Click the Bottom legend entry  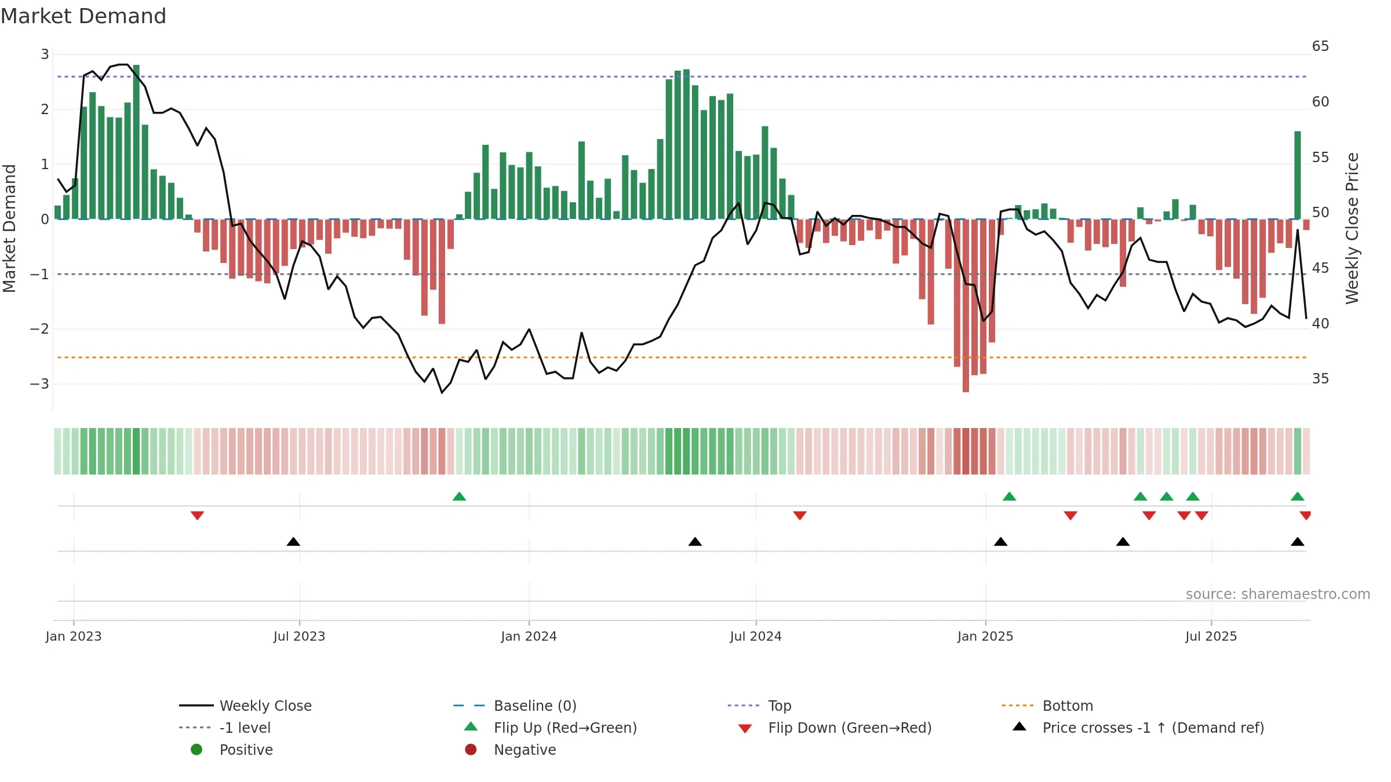(1047, 706)
